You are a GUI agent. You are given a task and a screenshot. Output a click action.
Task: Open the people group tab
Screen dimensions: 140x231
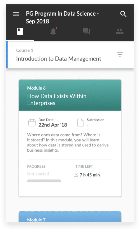(119, 32)
